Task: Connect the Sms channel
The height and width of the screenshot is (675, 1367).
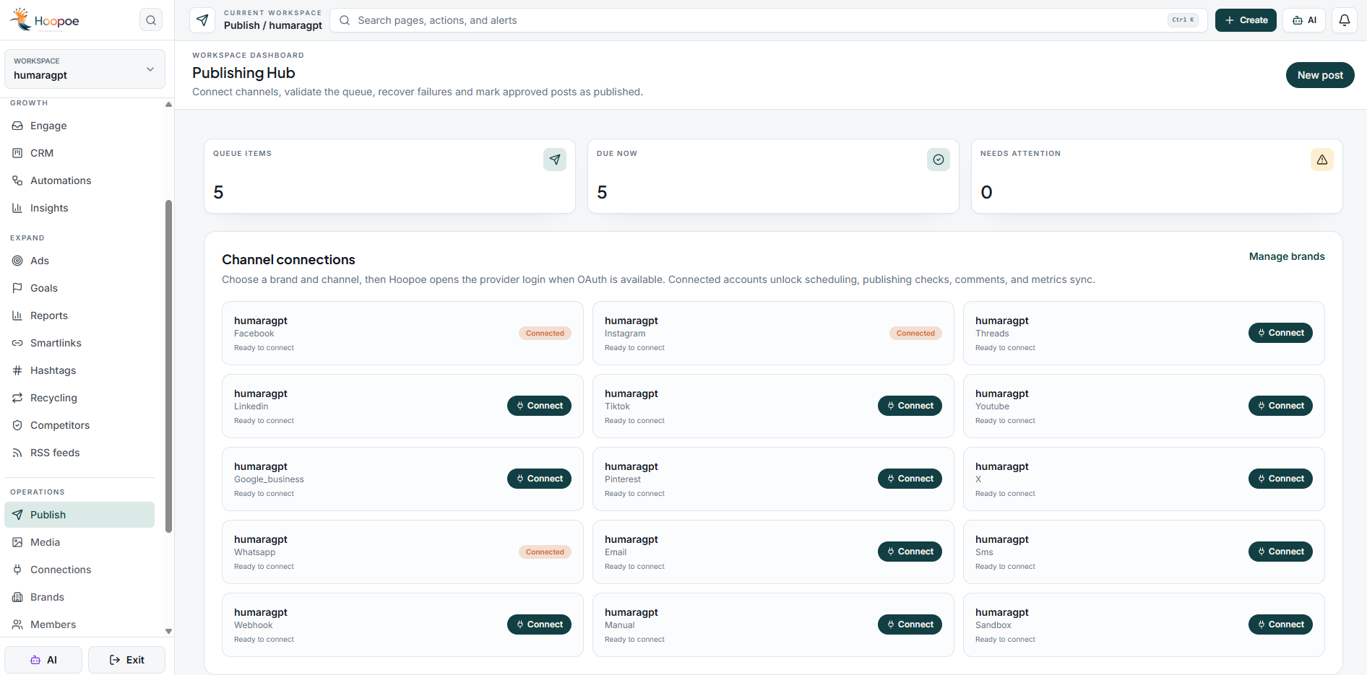Action: tap(1280, 552)
